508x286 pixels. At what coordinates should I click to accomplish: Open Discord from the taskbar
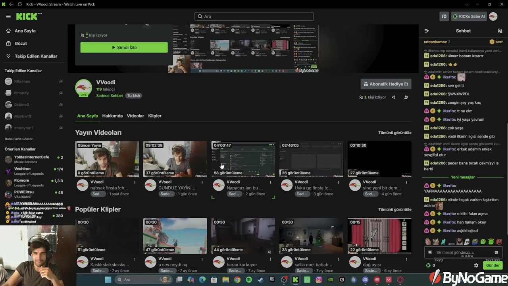coord(366,280)
